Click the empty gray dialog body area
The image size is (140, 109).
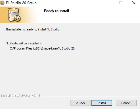pos(70,72)
